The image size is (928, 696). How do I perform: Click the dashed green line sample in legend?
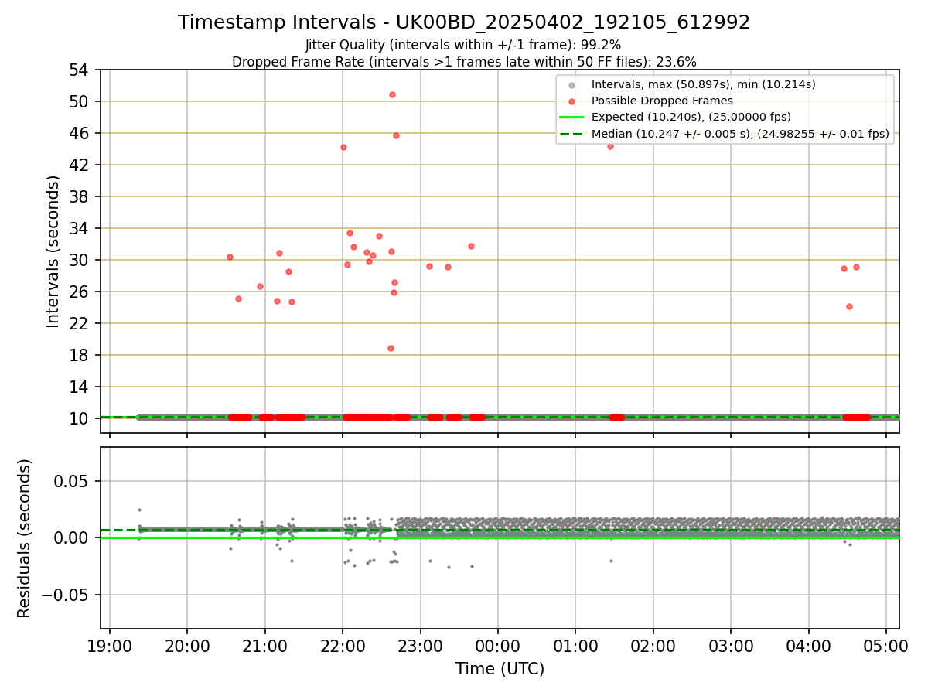coord(571,134)
